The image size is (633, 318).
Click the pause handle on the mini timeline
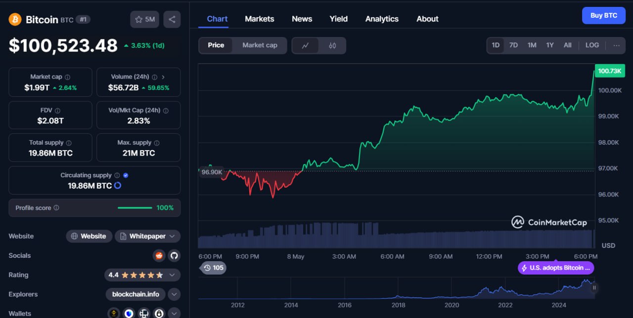(x=594, y=287)
